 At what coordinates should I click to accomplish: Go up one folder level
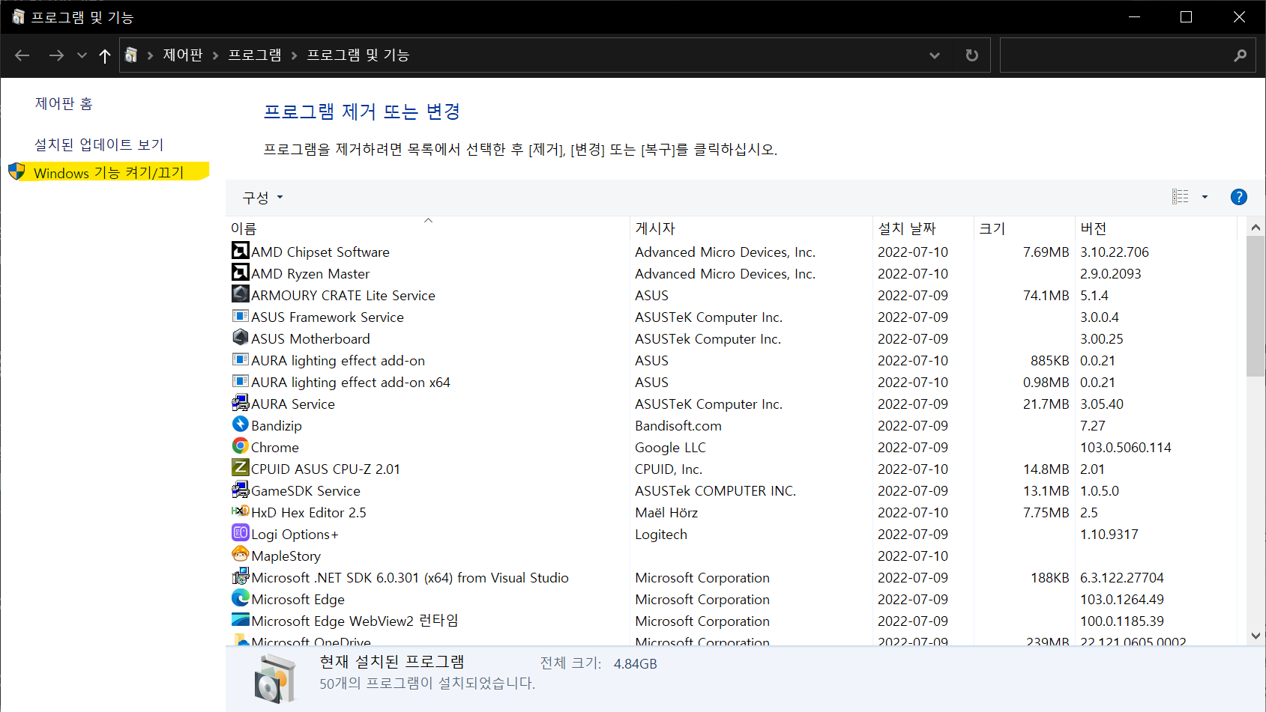tap(105, 55)
